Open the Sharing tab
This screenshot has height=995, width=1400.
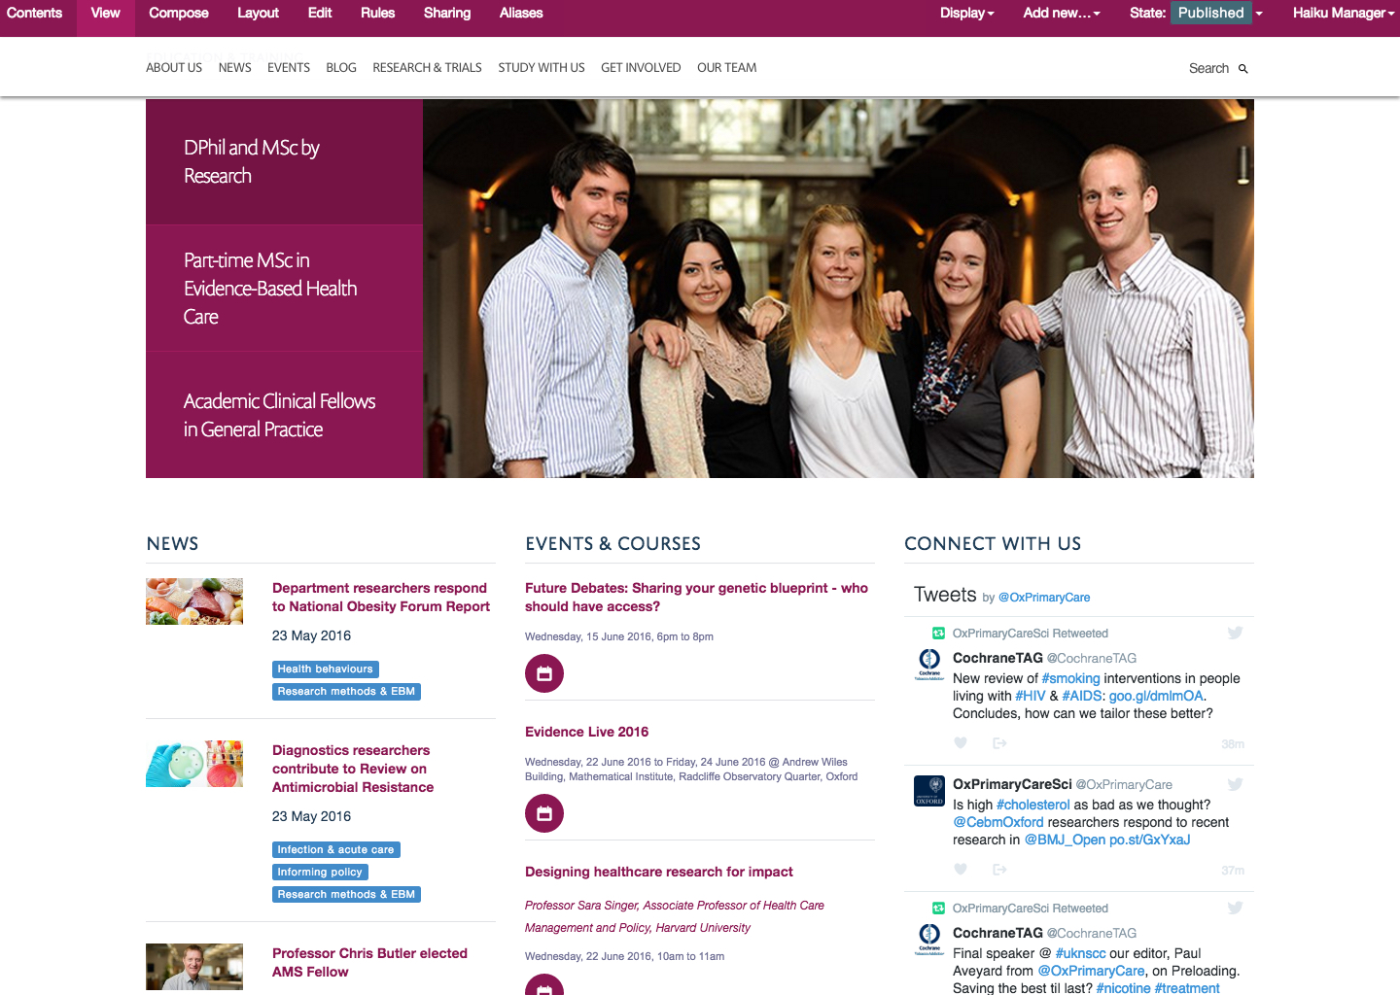(447, 14)
